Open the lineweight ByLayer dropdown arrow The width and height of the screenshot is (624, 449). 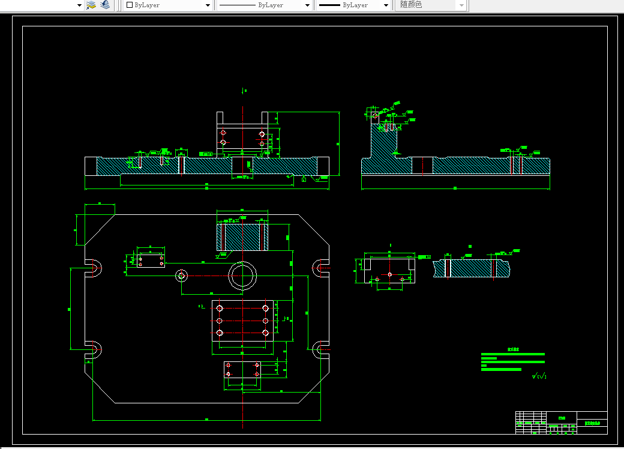[x=386, y=5]
